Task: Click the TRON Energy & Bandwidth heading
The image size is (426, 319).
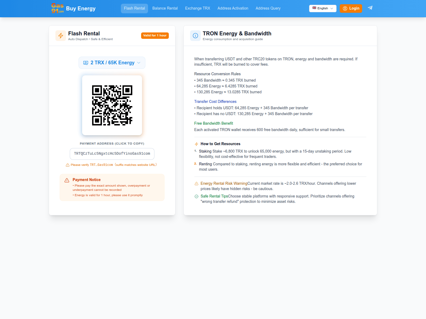Action: (x=237, y=33)
